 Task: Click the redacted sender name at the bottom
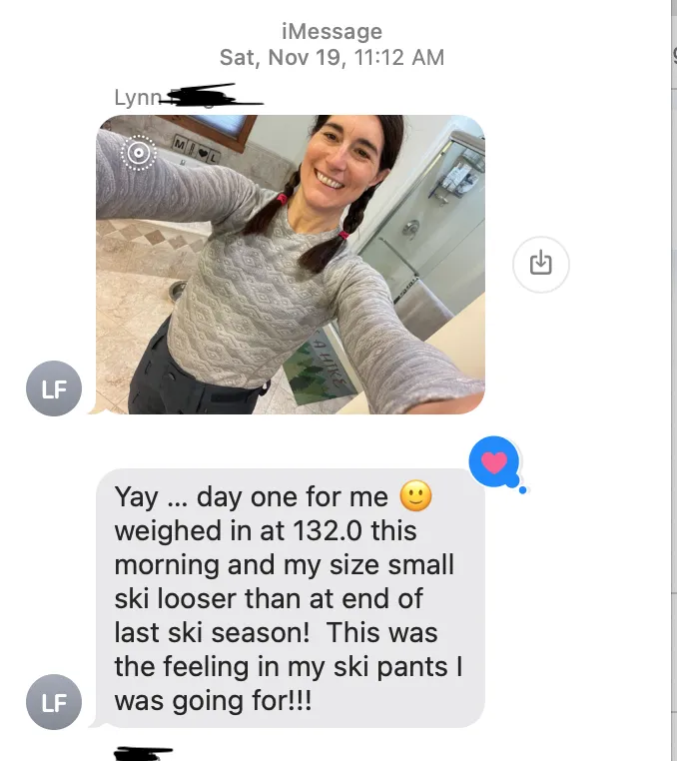point(143,754)
